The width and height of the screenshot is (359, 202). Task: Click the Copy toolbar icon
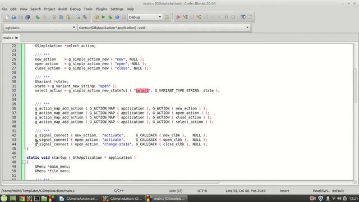(61, 17)
